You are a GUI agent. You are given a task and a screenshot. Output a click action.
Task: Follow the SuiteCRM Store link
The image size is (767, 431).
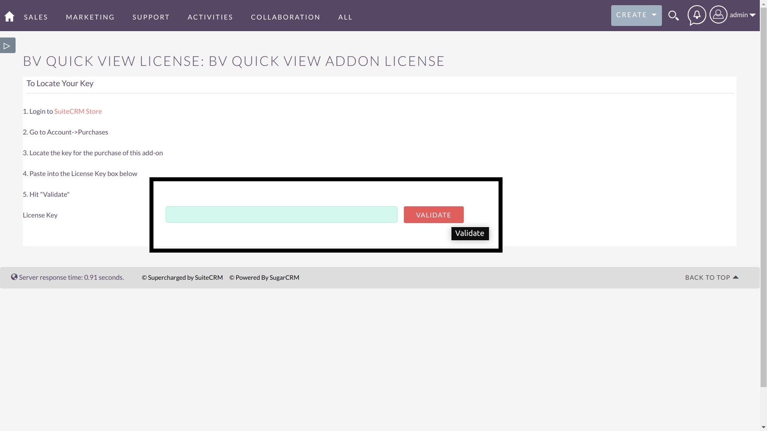78,111
